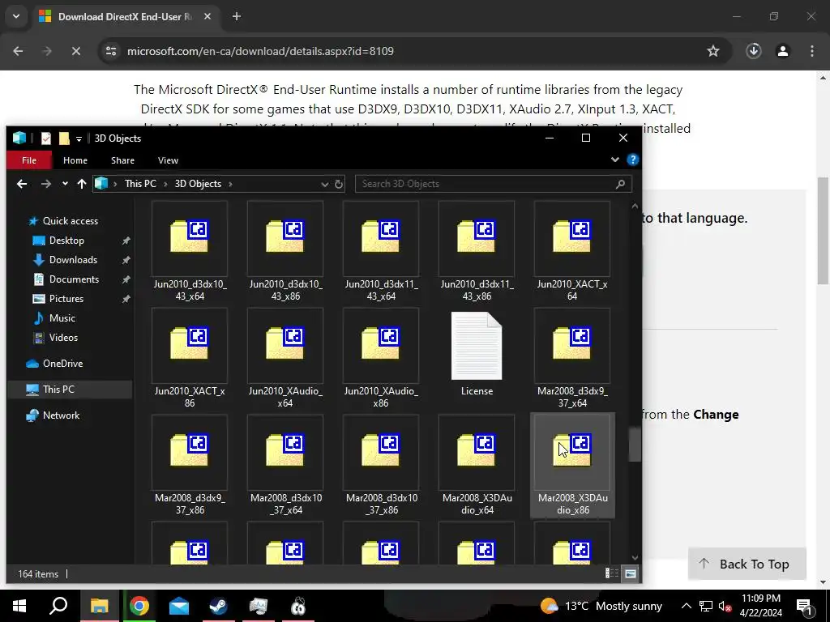Screen dimensions: 830x622
Task: Open Downloads in navigation pane
Action: [73, 260]
